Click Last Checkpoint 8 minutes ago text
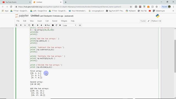Image resolution: width=176 pixels, height=99 pixels. tap(51, 16)
